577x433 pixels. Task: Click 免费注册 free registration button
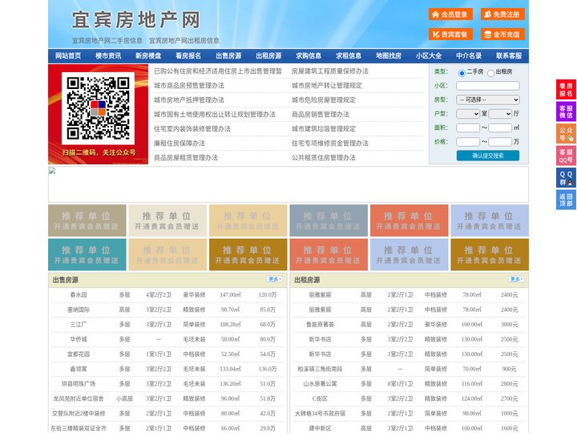502,14
